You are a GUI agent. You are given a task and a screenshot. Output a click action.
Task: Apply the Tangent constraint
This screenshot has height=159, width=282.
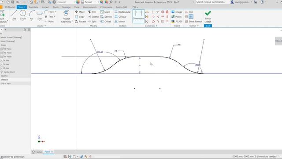pyautogui.click(x=153, y=21)
